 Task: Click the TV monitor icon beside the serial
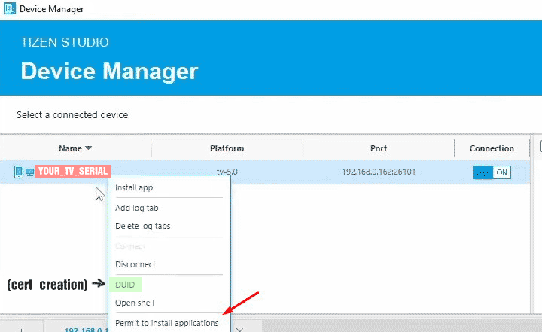(x=29, y=172)
